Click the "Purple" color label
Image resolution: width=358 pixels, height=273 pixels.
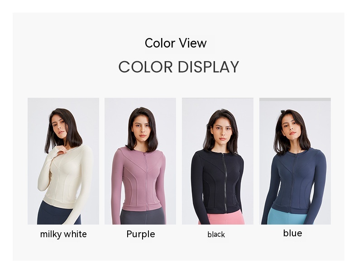[141, 234]
